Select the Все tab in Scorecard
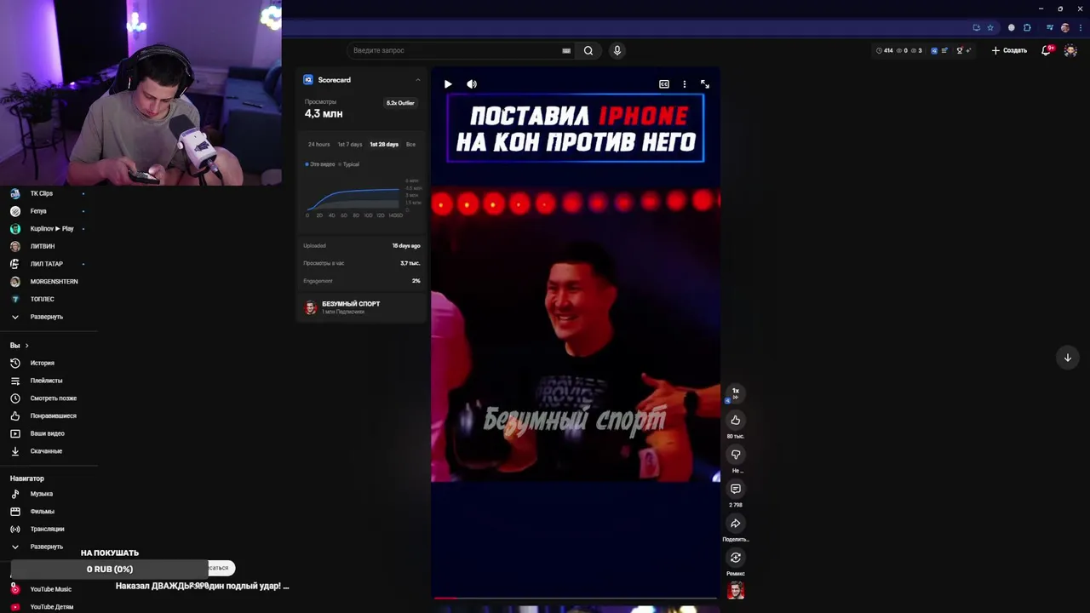Viewport: 1090px width, 613px height. tap(410, 144)
